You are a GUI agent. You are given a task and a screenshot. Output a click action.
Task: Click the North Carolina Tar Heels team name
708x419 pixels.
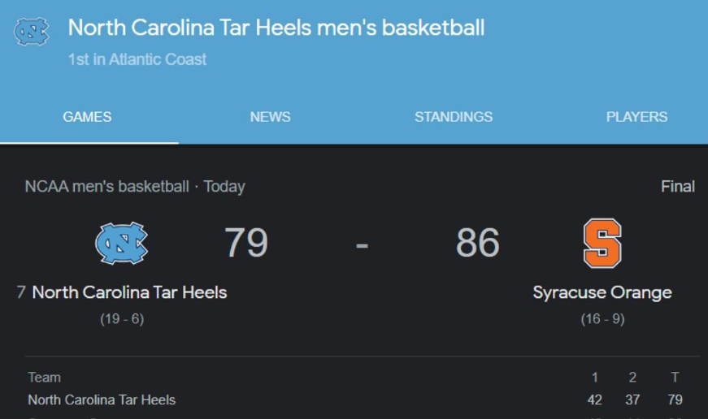click(x=129, y=292)
